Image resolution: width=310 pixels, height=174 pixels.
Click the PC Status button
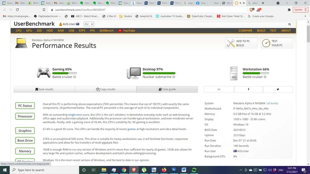click(25, 106)
